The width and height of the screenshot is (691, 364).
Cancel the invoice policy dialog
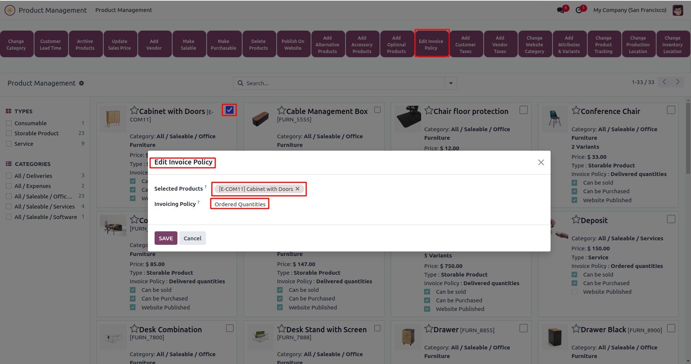coord(192,238)
